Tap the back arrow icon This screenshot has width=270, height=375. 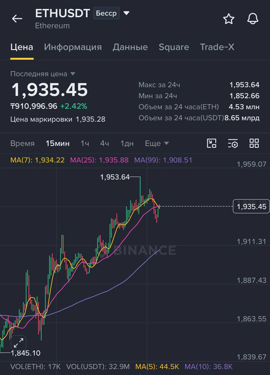pos(17,19)
